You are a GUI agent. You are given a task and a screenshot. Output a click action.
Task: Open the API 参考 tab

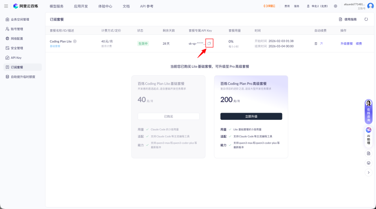coord(146,6)
